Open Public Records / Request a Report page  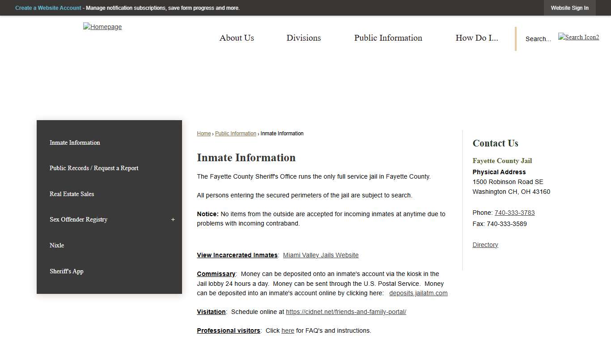coord(94,168)
